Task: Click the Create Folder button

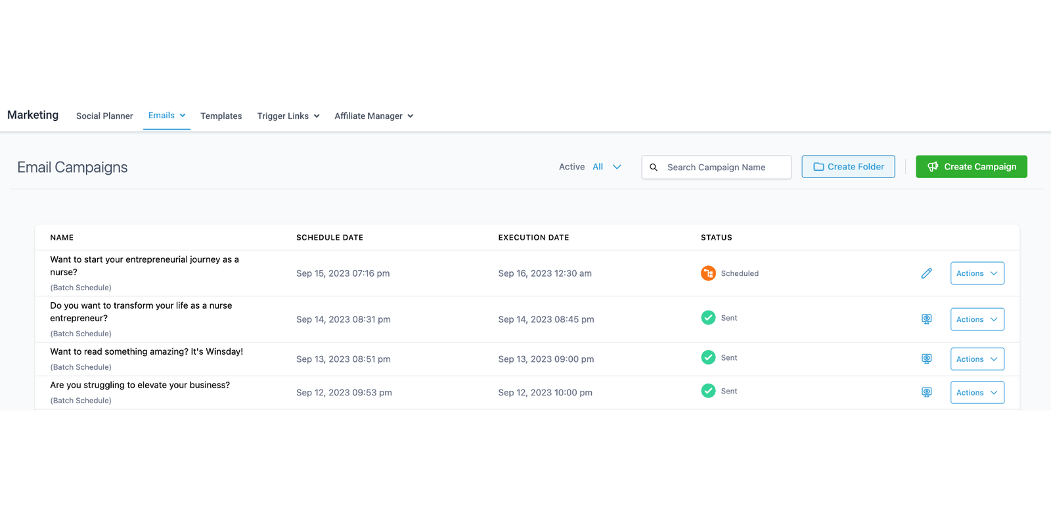Action: click(x=848, y=167)
